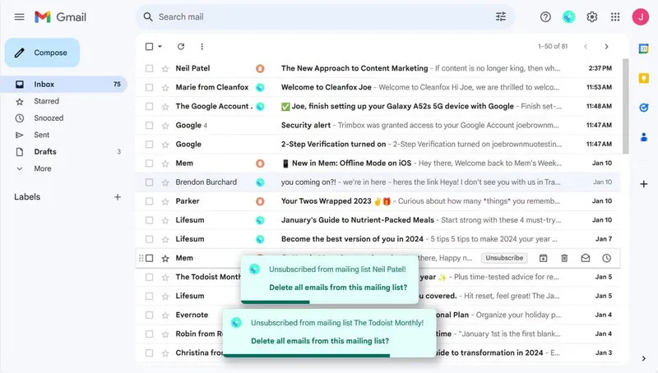Viewport: 658px width, 373px height.
Task: Get add-ons plus icon in side panel
Action: tap(643, 184)
